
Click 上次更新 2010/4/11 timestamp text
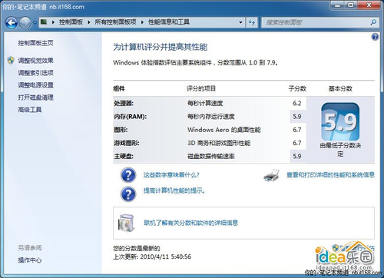152,256
